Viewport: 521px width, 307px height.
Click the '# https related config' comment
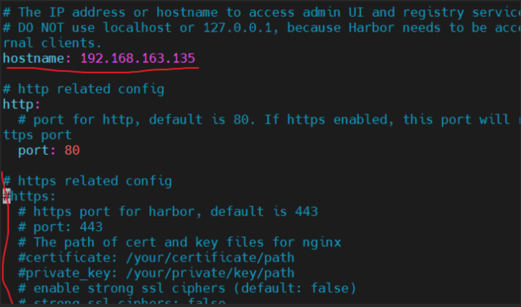point(87,181)
